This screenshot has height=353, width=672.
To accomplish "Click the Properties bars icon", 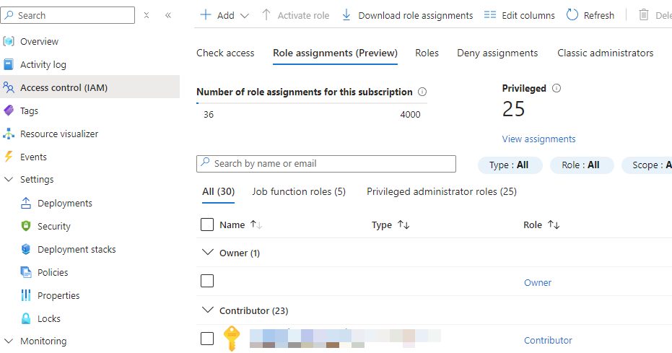I will click(26, 295).
